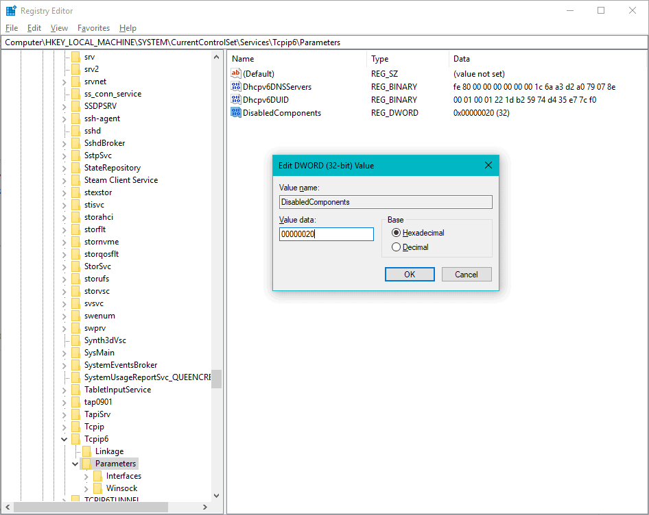Expand the Winsock subkey
Image resolution: width=649 pixels, height=515 pixels.
pos(86,489)
